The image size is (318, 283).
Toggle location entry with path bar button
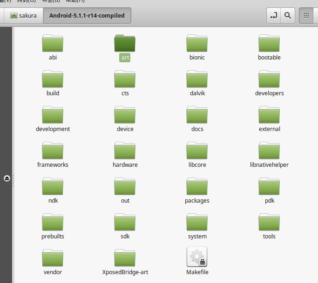[x=274, y=16]
